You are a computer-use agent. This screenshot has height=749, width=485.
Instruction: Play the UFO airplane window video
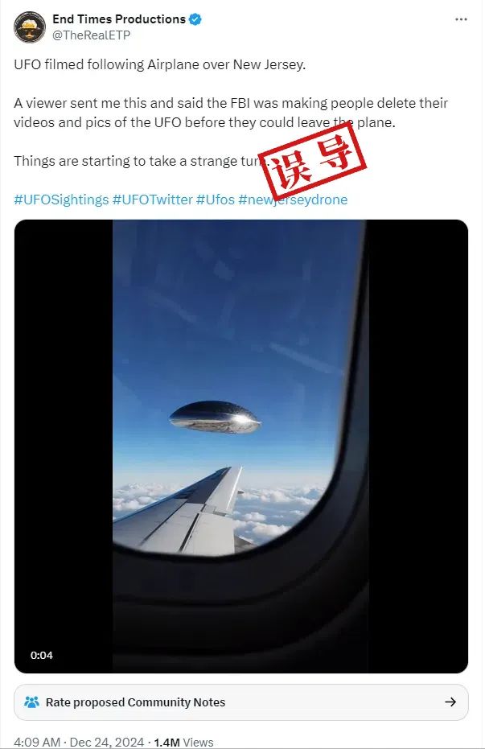pyautogui.click(x=241, y=447)
